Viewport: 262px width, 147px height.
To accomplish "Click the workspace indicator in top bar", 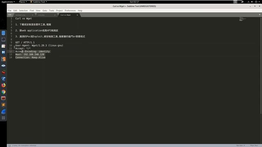I will click(235, 2).
